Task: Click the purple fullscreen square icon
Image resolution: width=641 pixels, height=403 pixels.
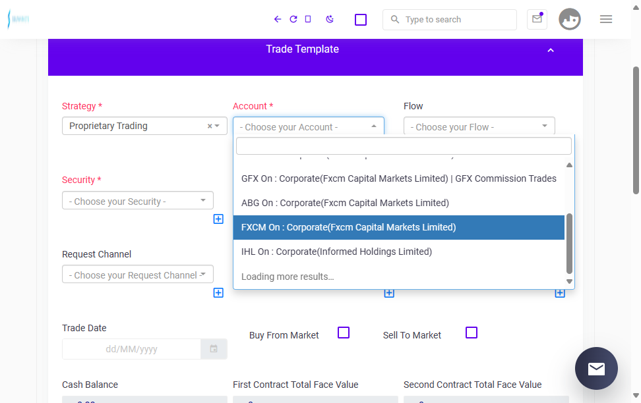Action: [x=361, y=20]
